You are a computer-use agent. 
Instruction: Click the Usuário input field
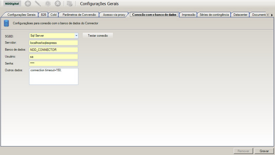click(53, 57)
